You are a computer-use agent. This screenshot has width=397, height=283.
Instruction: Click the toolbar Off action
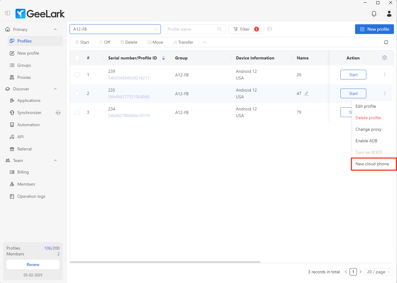point(105,42)
